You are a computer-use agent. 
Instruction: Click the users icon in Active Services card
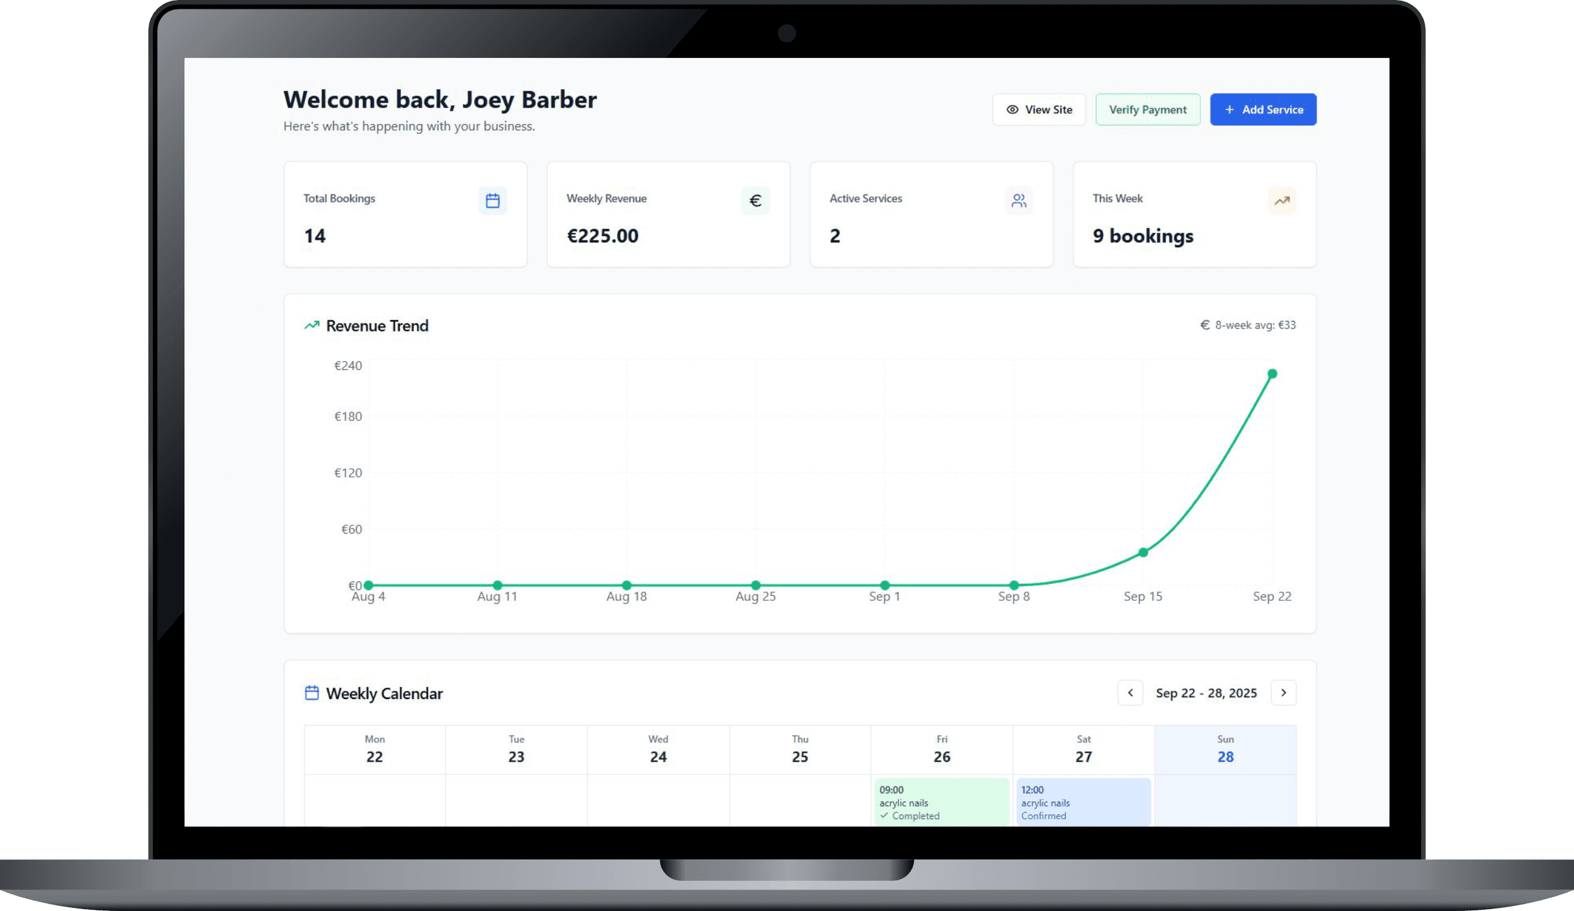[x=1019, y=201]
